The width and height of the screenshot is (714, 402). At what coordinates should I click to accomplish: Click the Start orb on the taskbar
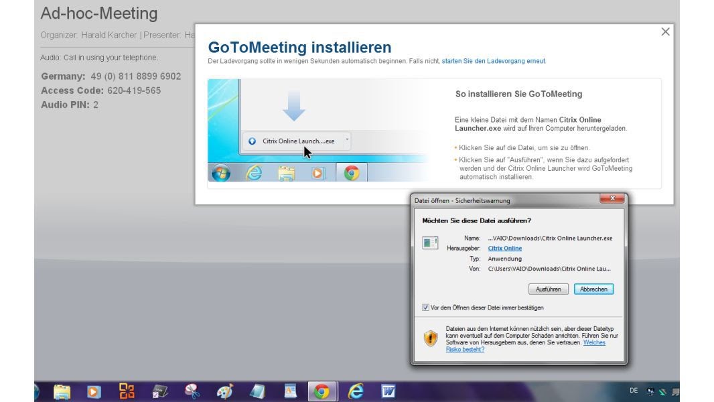(36, 391)
